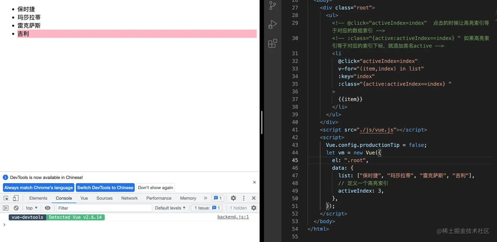Open issues badge in DevTools tab bar
This screenshot has width=497, height=242.
pyautogui.click(x=218, y=198)
